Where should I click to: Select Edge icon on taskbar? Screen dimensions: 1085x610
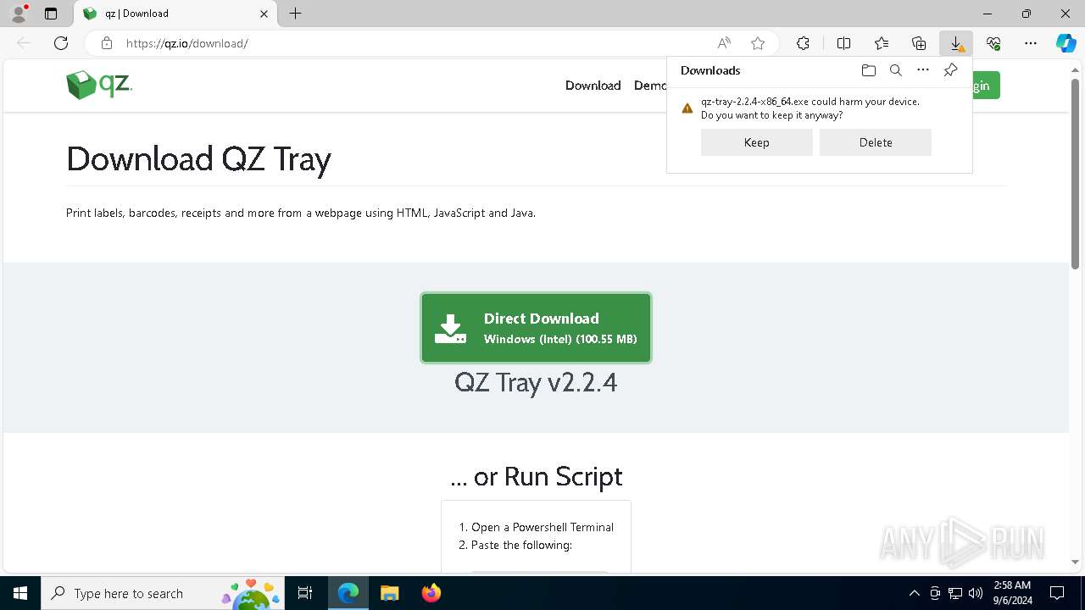click(x=348, y=593)
